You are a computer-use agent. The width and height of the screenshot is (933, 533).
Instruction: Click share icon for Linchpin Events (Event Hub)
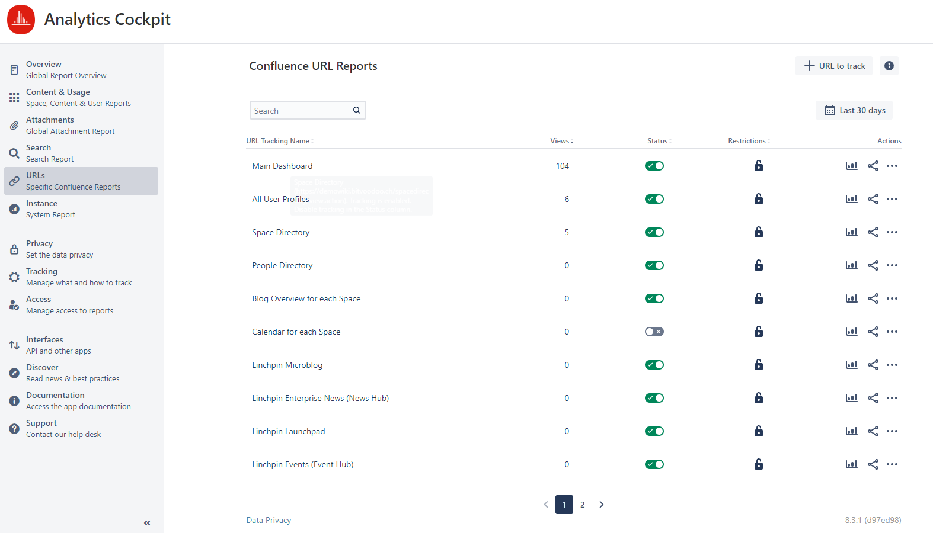[873, 464]
